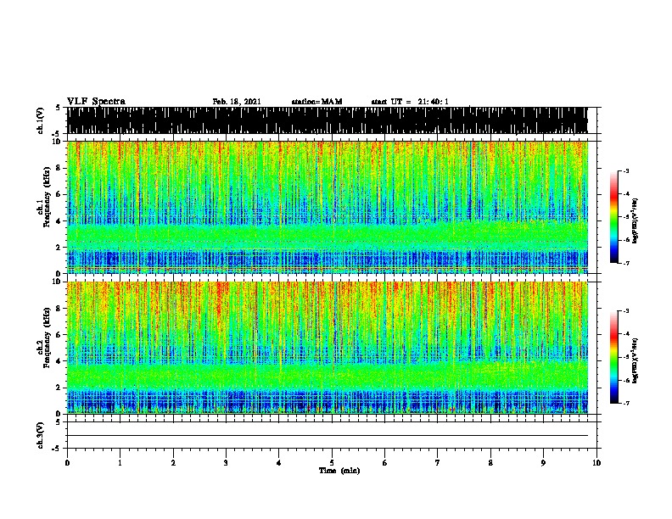Click the ch.2 color bar log(PSD) units label

point(635,360)
